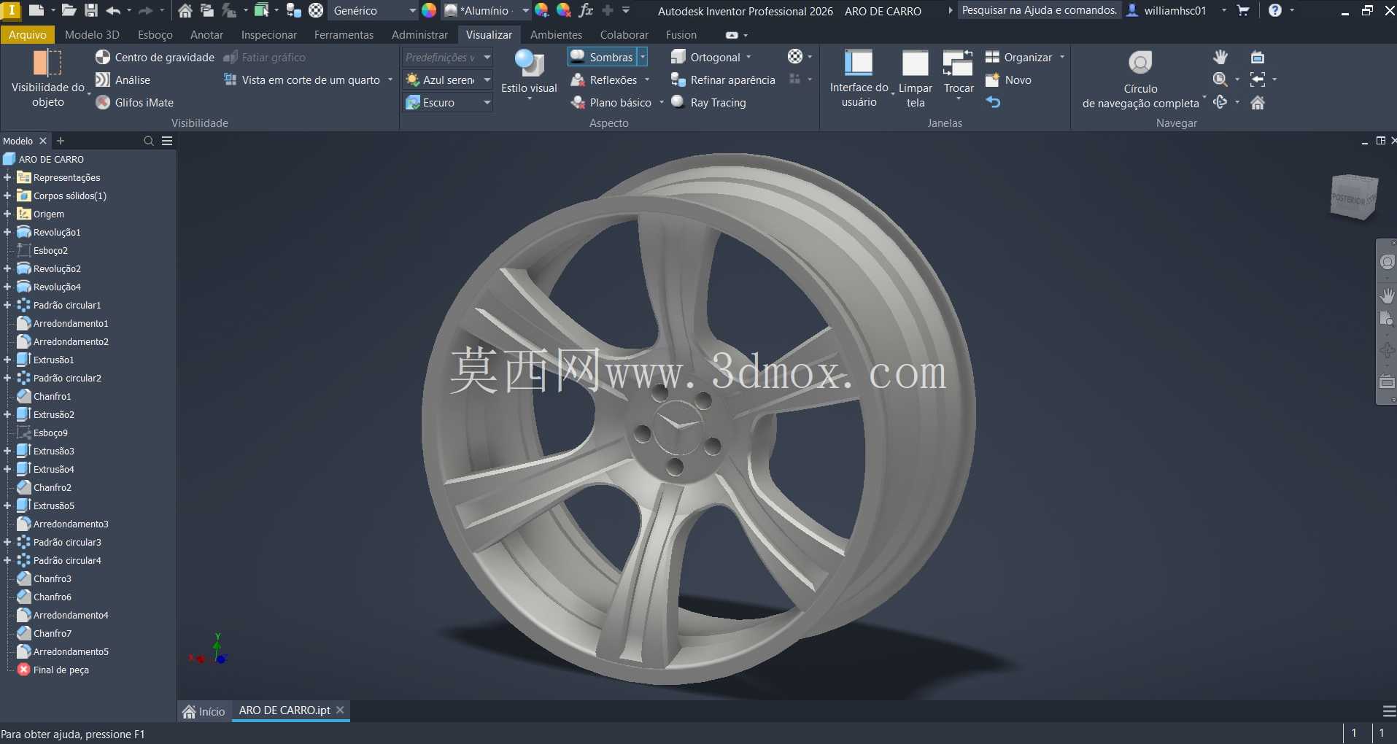Click the help search field
1397x744 pixels.
point(1039,10)
